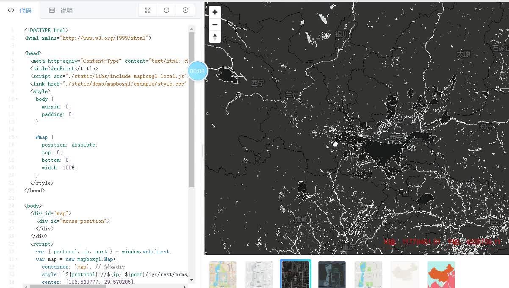509x288 pixels.
Task: Select the dark basemap thumbnail currently highlighted
Action: coord(296,274)
